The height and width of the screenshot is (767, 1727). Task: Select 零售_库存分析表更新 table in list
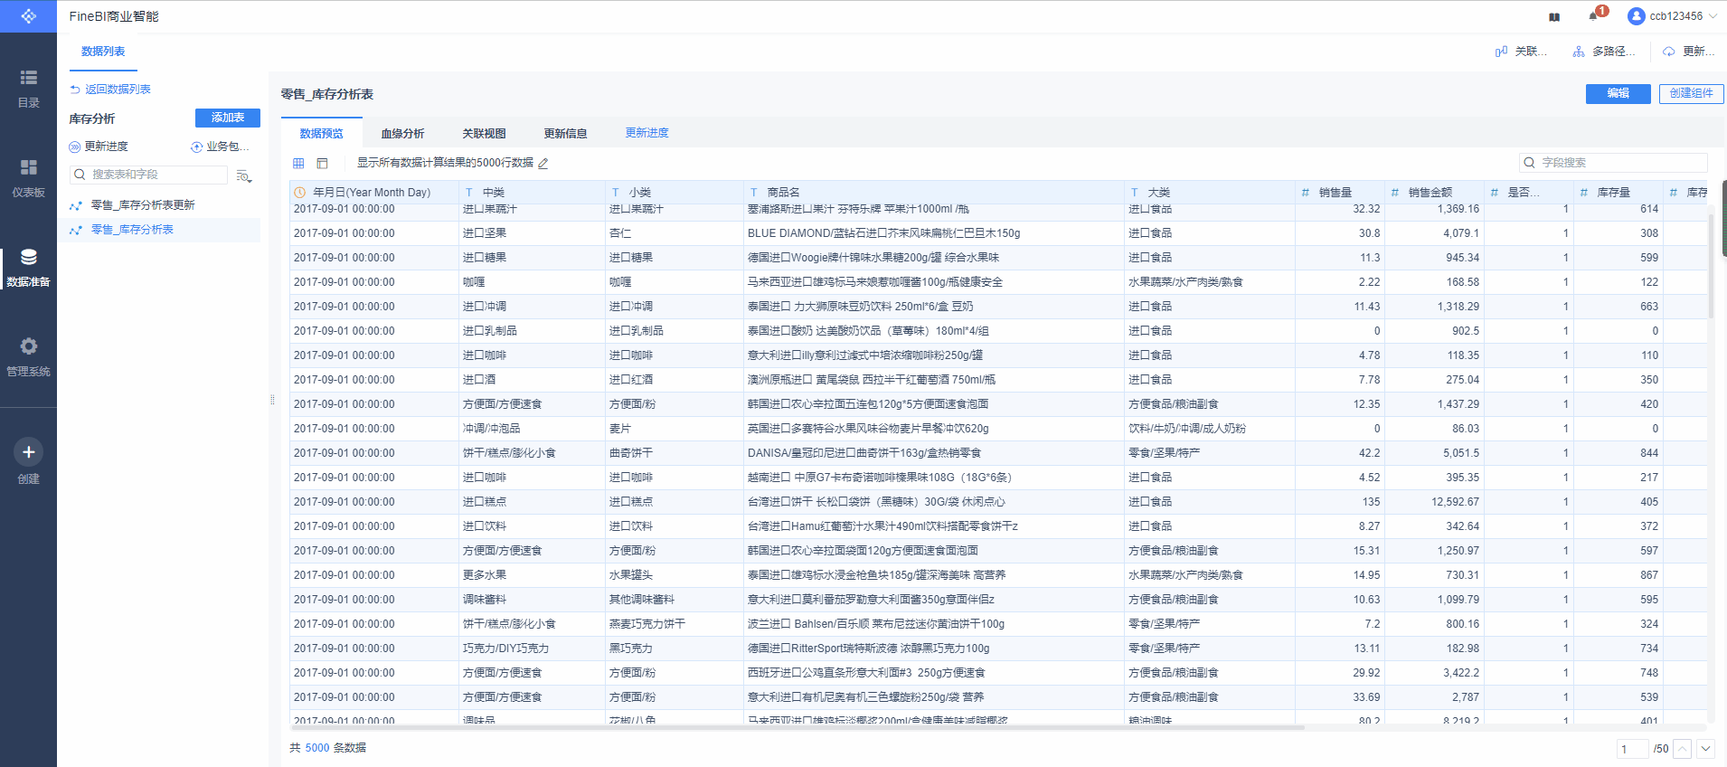(x=143, y=205)
